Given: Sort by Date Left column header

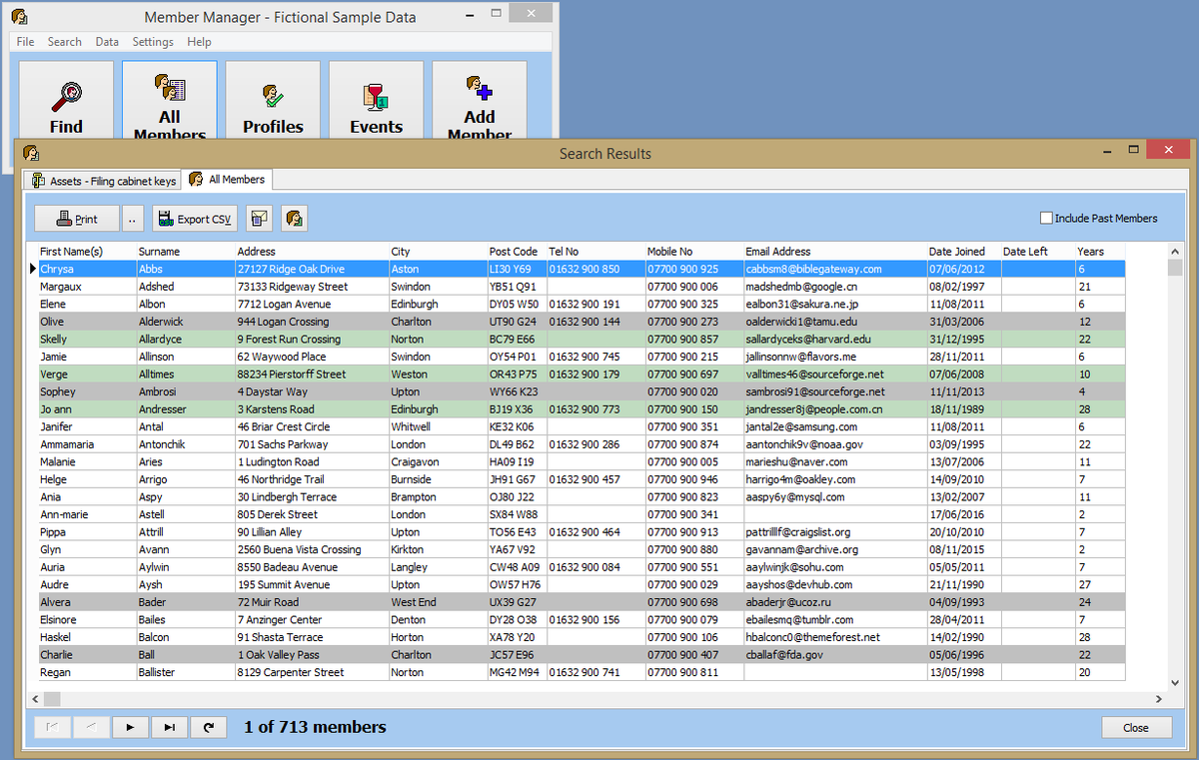Looking at the screenshot, I should [x=1038, y=252].
